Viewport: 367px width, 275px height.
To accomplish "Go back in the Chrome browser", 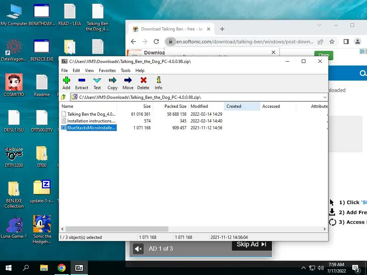I will tap(133, 42).
